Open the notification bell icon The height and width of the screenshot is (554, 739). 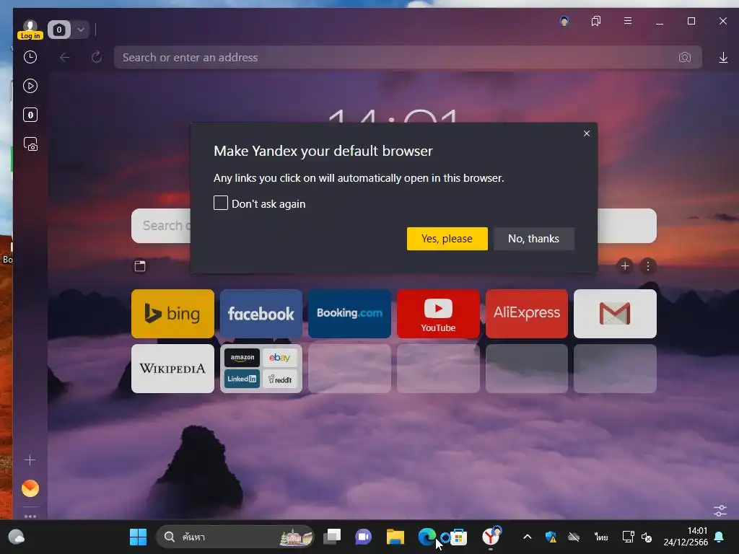[x=720, y=537]
